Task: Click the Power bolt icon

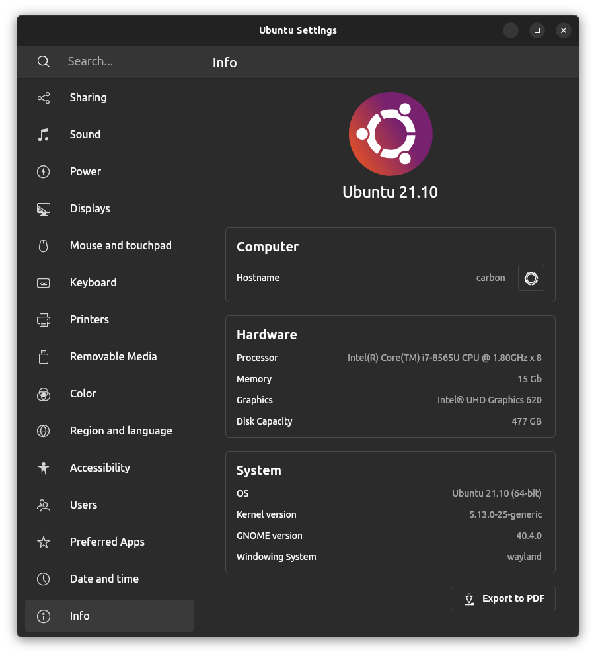Action: click(x=44, y=171)
